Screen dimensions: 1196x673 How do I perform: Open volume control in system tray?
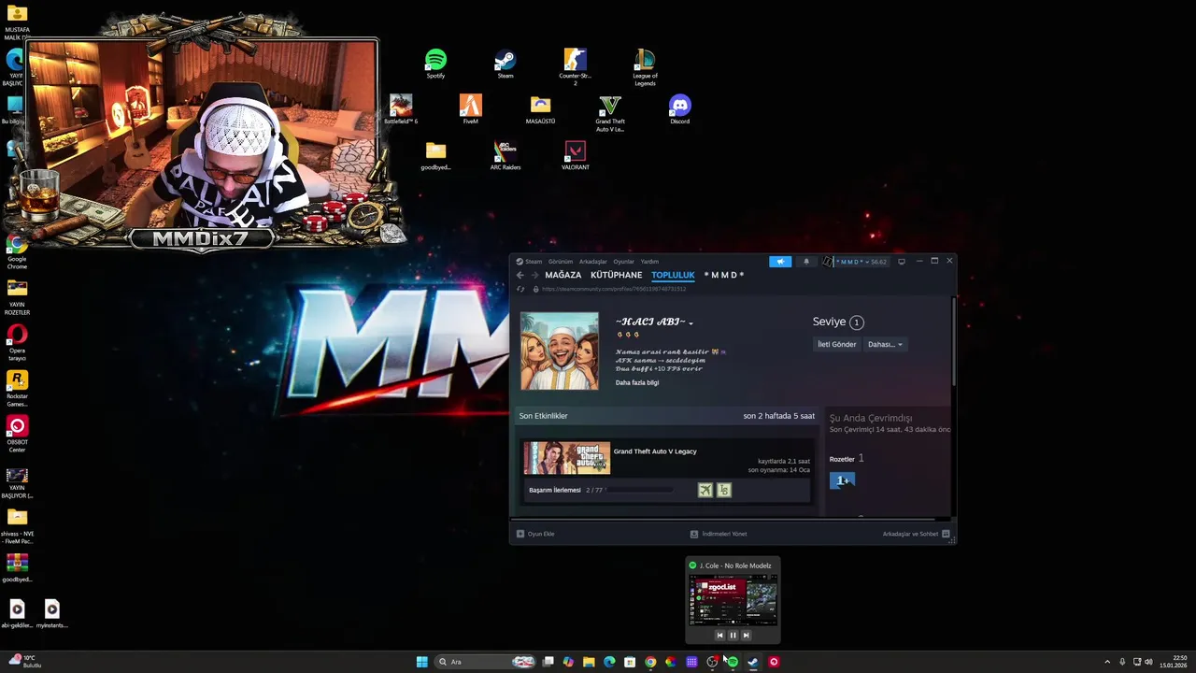pyautogui.click(x=1148, y=662)
